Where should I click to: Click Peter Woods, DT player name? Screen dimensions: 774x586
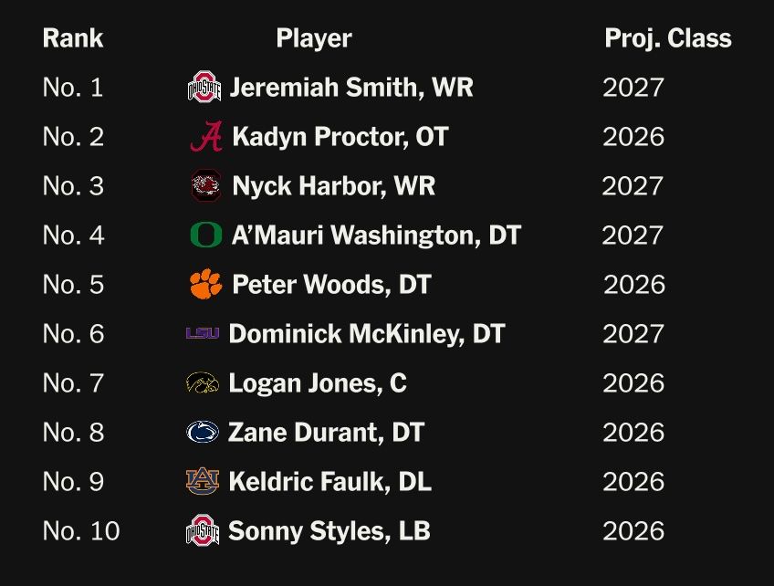331,285
